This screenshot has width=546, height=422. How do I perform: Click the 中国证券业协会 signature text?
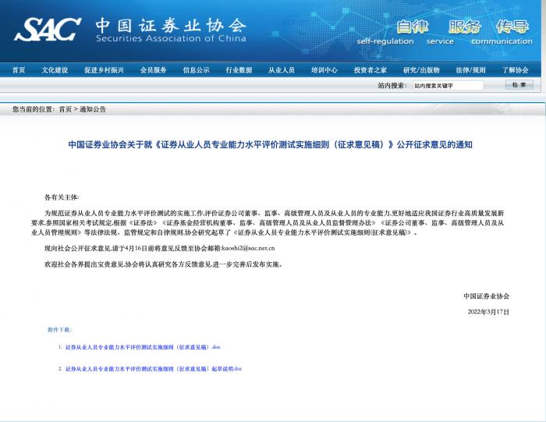486,296
